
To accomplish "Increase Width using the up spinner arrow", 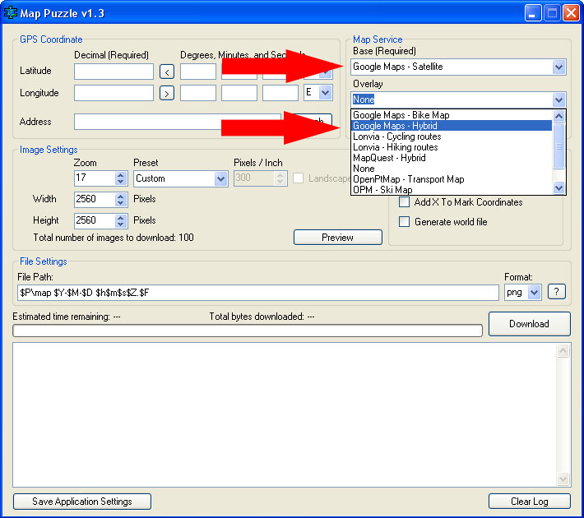I will pyautogui.click(x=120, y=197).
